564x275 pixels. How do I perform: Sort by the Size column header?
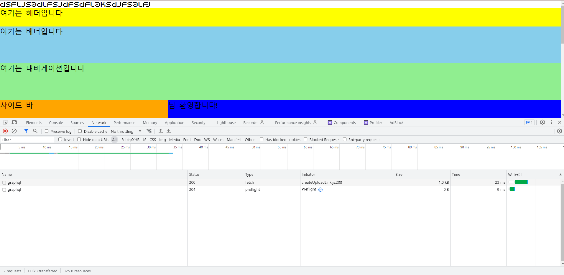422,175
